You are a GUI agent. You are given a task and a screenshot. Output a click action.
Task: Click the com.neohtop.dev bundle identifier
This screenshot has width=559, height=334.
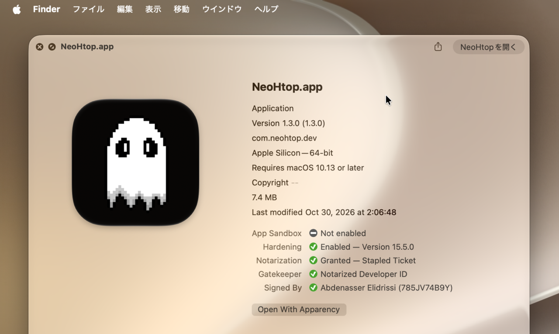tap(284, 138)
